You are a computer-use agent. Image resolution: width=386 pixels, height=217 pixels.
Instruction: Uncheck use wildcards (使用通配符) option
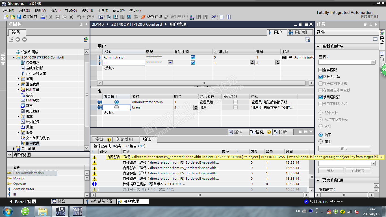(320, 97)
